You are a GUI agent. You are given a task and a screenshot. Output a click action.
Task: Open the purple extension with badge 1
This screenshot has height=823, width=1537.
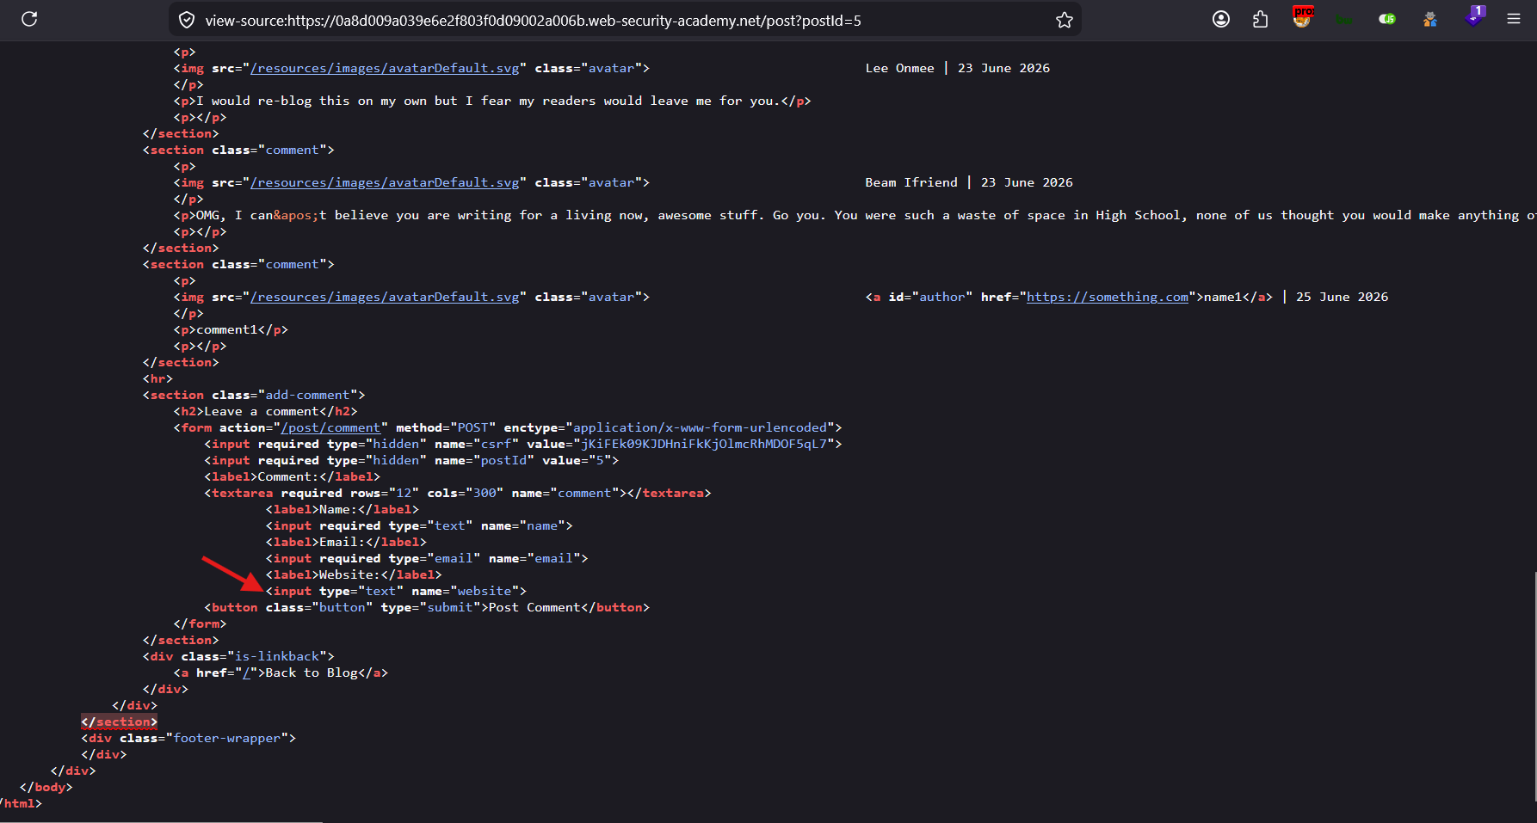click(1475, 16)
